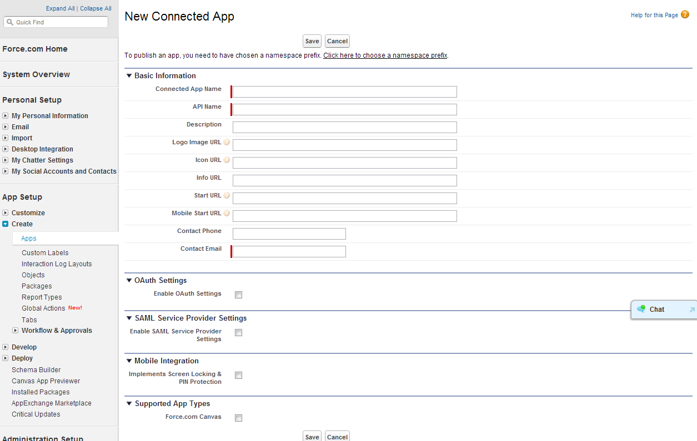This screenshot has width=697, height=441.
Task: Click the Expand All link
Action: 60,8
